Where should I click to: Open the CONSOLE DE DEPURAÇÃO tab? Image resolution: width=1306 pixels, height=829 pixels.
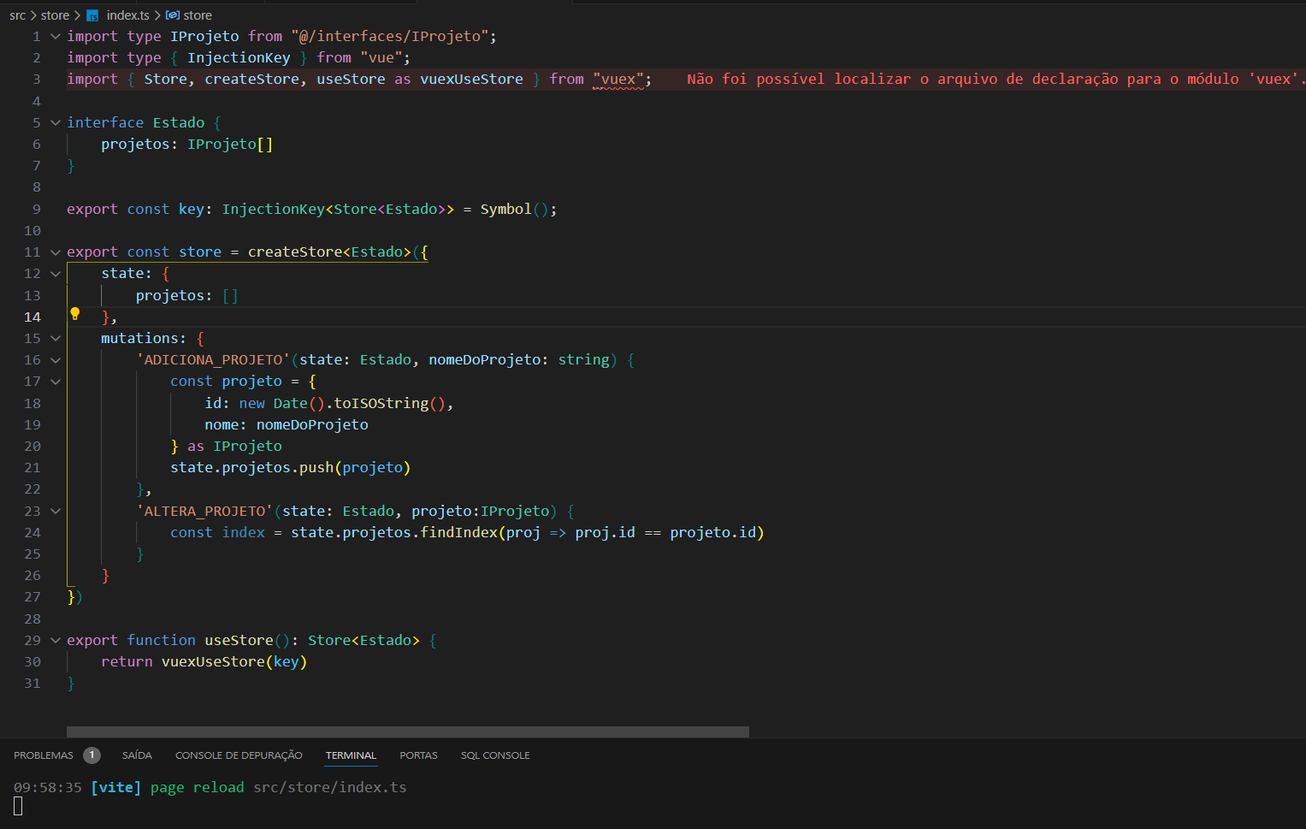click(239, 755)
